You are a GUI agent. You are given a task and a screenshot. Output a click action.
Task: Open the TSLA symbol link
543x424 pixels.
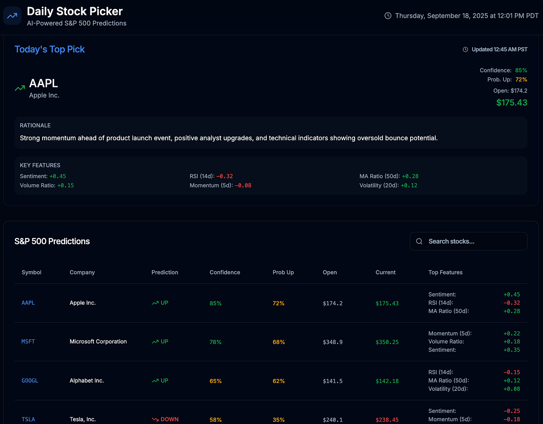click(x=28, y=420)
